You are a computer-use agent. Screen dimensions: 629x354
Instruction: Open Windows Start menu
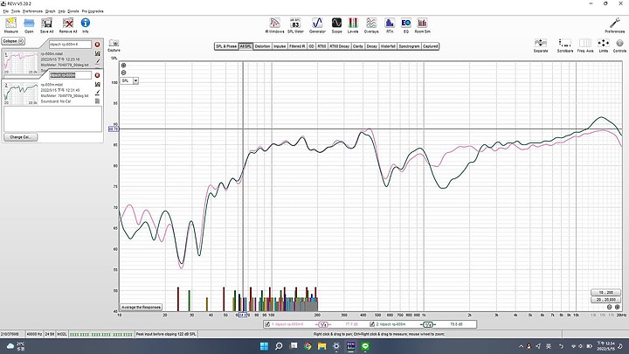tap(264, 346)
